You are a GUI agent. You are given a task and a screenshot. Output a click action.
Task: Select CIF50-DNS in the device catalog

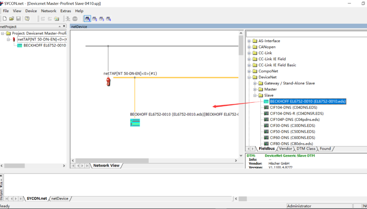292,132
